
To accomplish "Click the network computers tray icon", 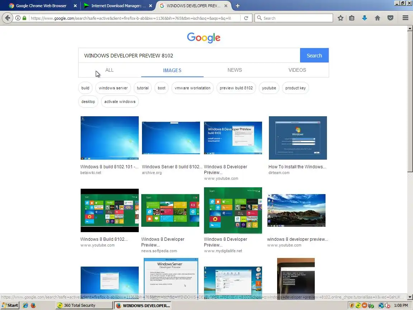I will [381, 306].
